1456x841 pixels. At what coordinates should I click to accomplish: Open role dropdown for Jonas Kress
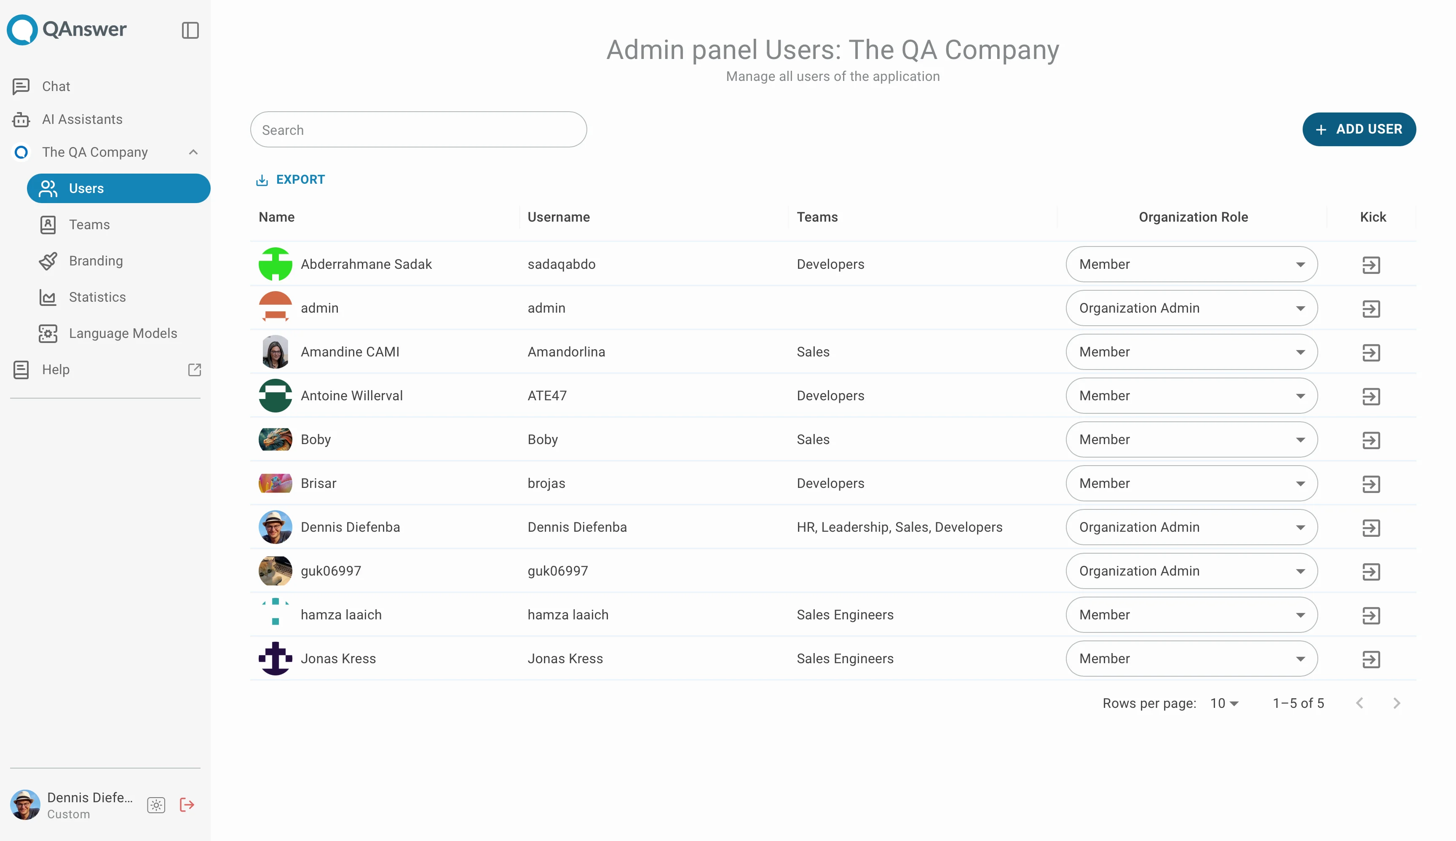coord(1191,659)
